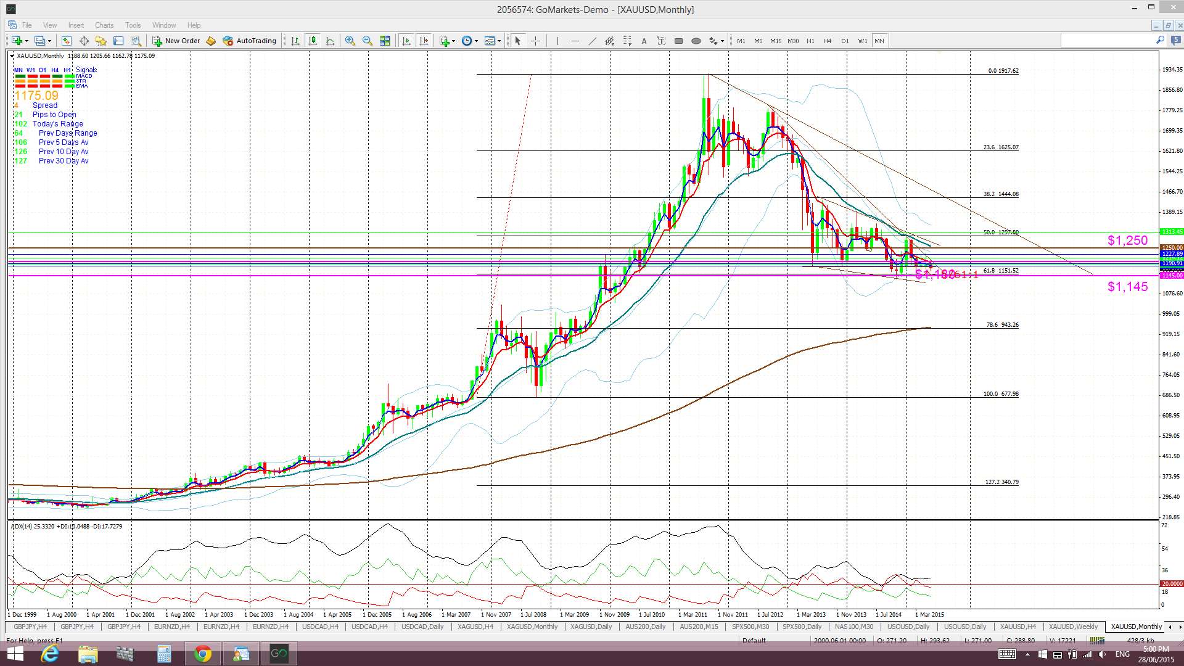The width and height of the screenshot is (1184, 666).
Task: Switch chart to candlestick display
Action: pos(313,41)
